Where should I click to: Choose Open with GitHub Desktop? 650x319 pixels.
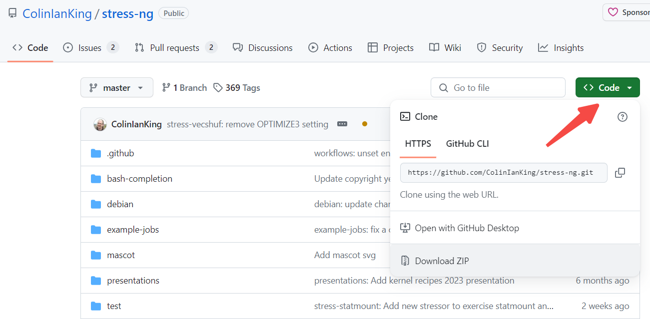click(x=467, y=228)
